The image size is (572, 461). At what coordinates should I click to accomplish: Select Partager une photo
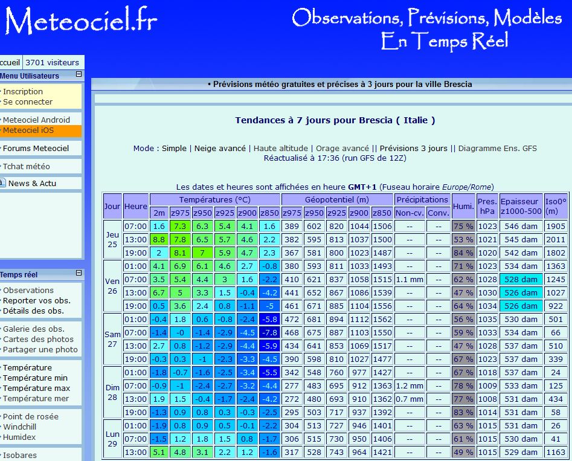pos(40,350)
